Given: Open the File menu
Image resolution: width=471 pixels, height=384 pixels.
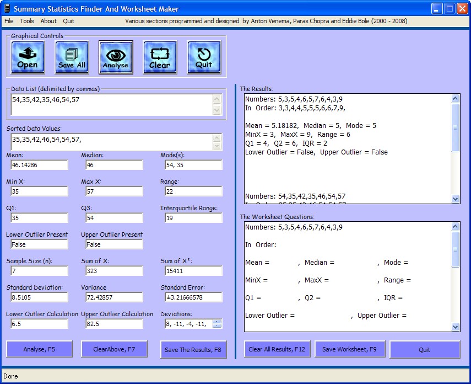Looking at the screenshot, I should coord(9,21).
